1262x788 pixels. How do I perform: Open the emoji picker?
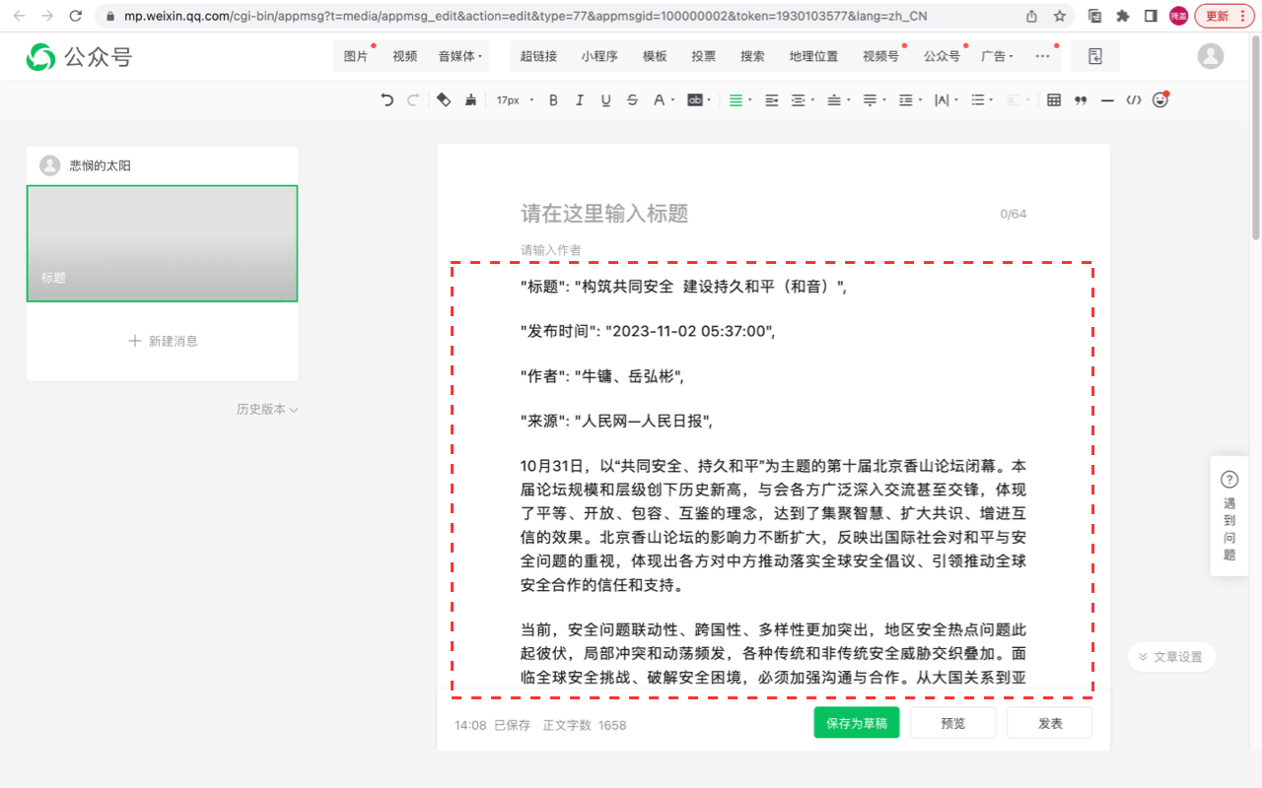pos(1160,99)
